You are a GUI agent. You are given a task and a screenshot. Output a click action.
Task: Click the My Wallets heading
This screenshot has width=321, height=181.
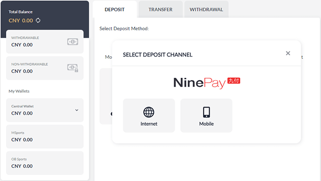tap(19, 91)
